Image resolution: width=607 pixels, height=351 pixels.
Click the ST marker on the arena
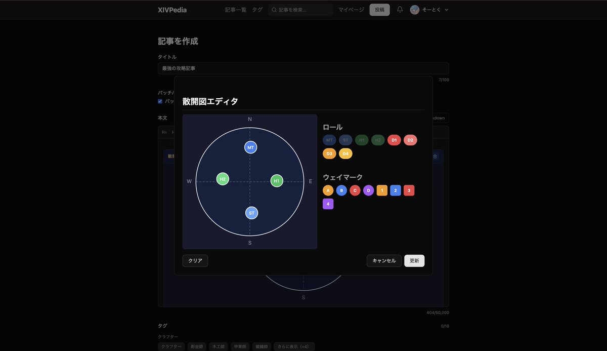[251, 213]
